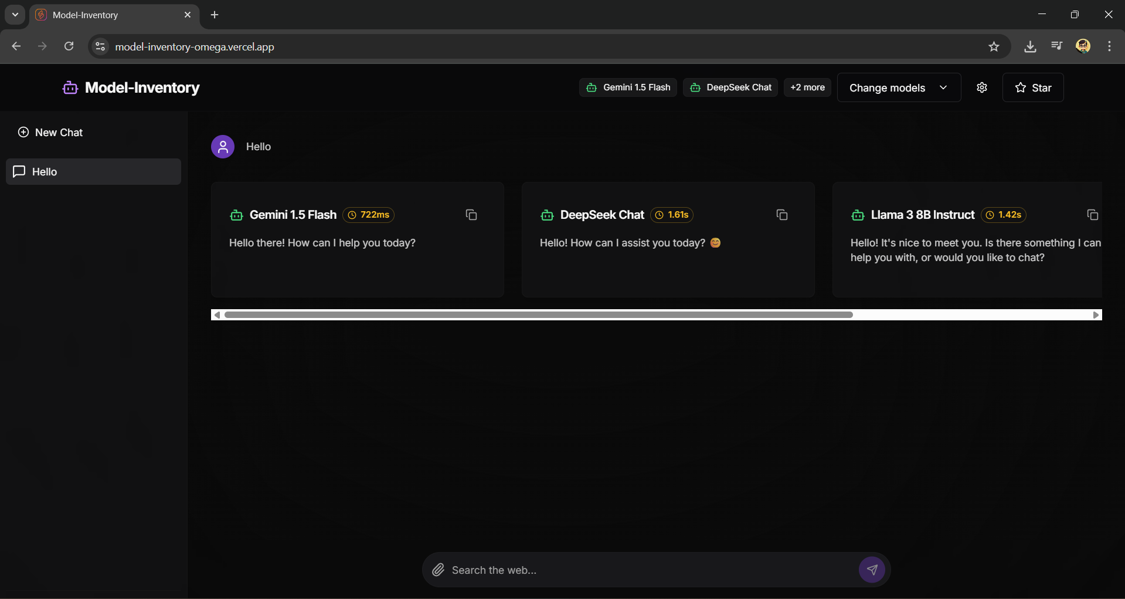Click the scrollbar left arrow
Screen dimensions: 1125x599
(217, 315)
